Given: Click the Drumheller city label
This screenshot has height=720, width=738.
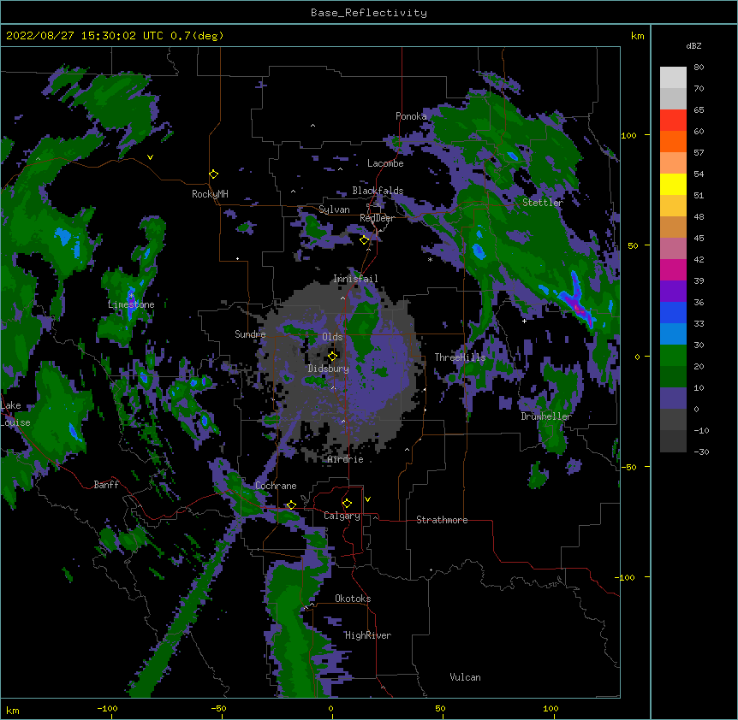Looking at the screenshot, I should (546, 416).
